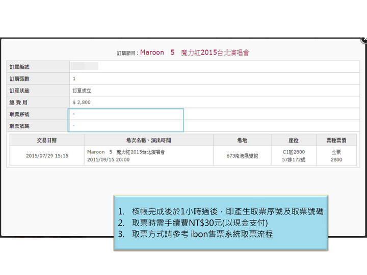Click the ibon售票系統取票流程 note line
Image resolution: width=367 pixels, height=275 pixels.
202,234
